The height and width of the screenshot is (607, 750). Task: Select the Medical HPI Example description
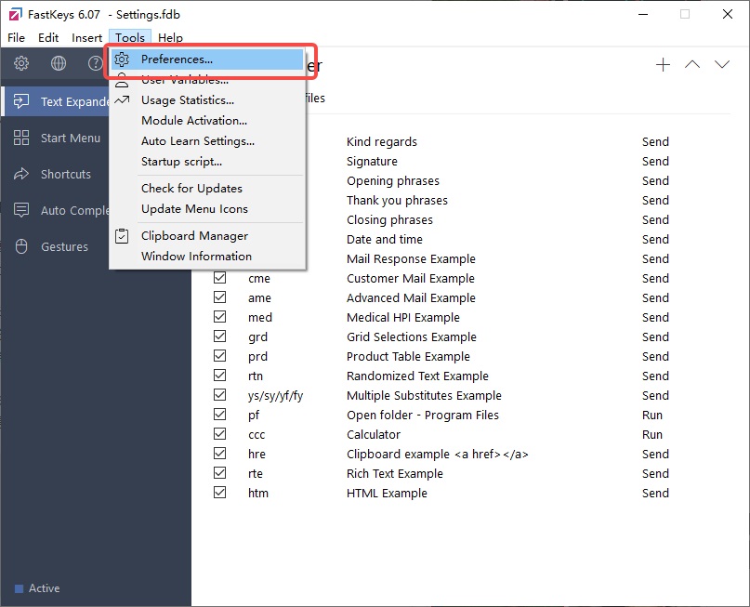pyautogui.click(x=403, y=317)
